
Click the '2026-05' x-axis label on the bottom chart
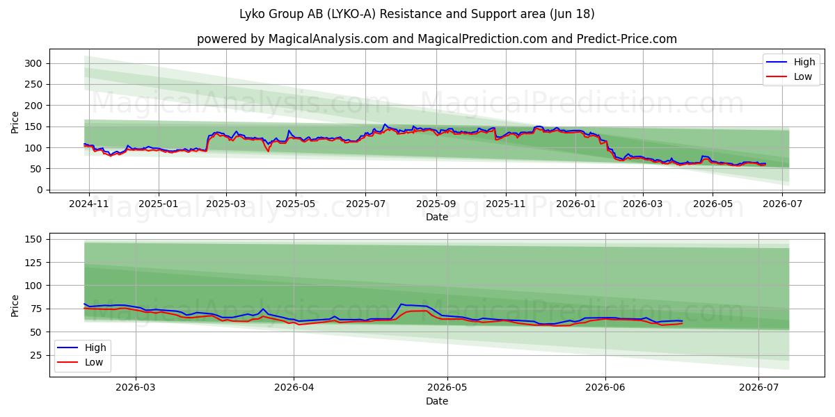click(447, 388)
